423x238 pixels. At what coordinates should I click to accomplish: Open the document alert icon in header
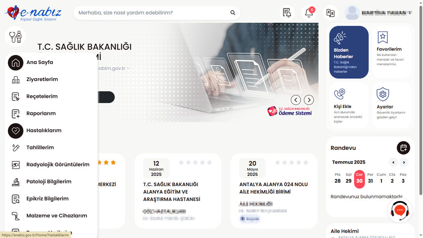(x=287, y=13)
